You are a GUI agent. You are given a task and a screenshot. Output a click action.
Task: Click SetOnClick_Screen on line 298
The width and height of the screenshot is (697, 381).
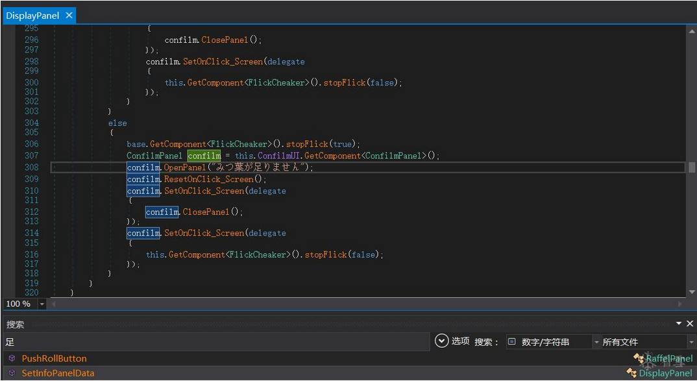[223, 62]
